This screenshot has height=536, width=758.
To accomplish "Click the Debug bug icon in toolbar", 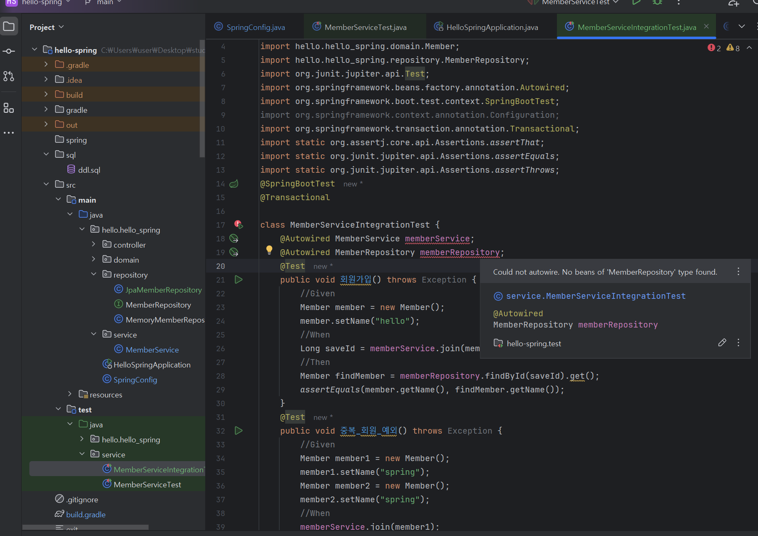I will click(x=657, y=2).
